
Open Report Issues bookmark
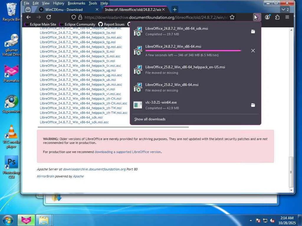(x=111, y=24)
